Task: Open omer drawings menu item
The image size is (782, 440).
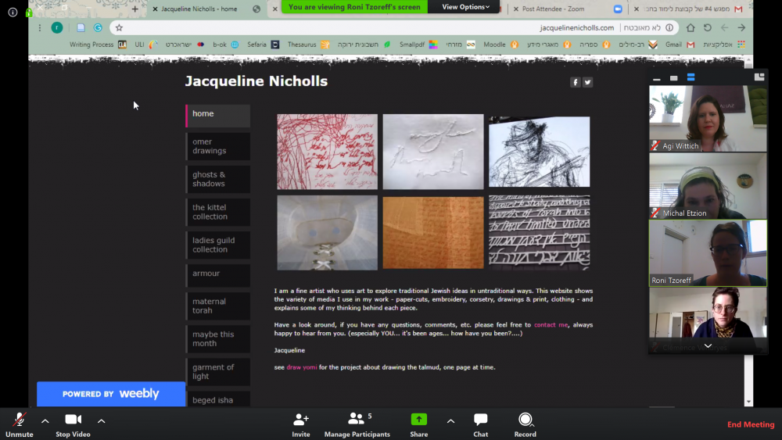Action: [218, 146]
